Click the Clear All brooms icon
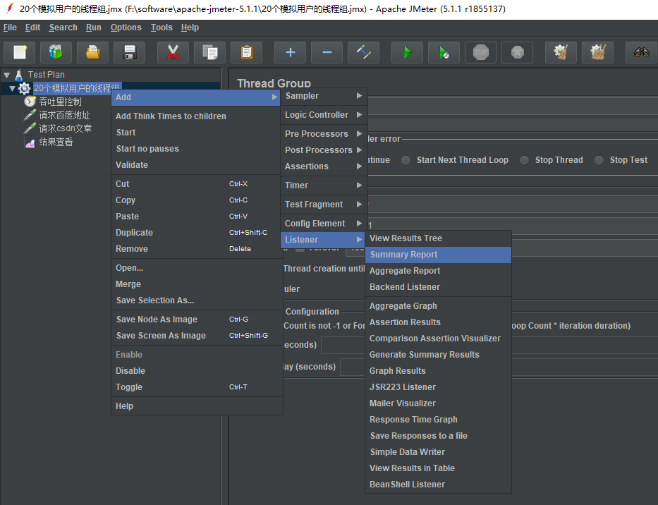 (x=598, y=52)
